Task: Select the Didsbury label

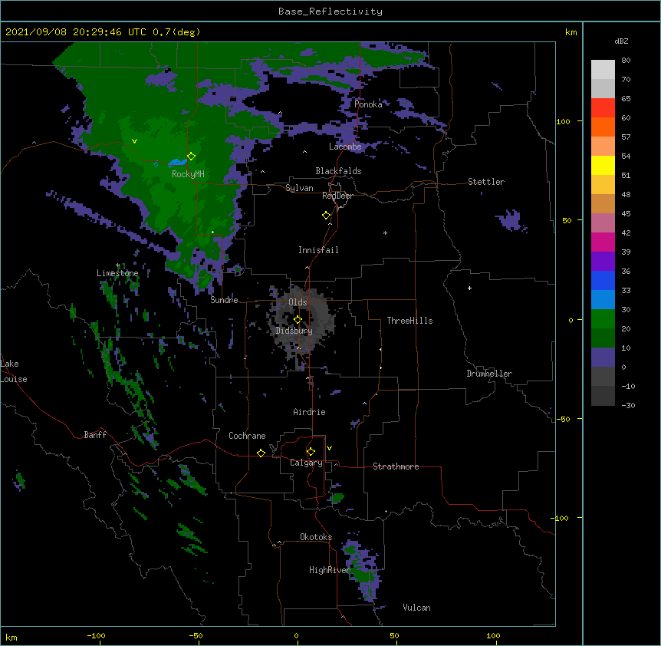Action: tap(294, 331)
